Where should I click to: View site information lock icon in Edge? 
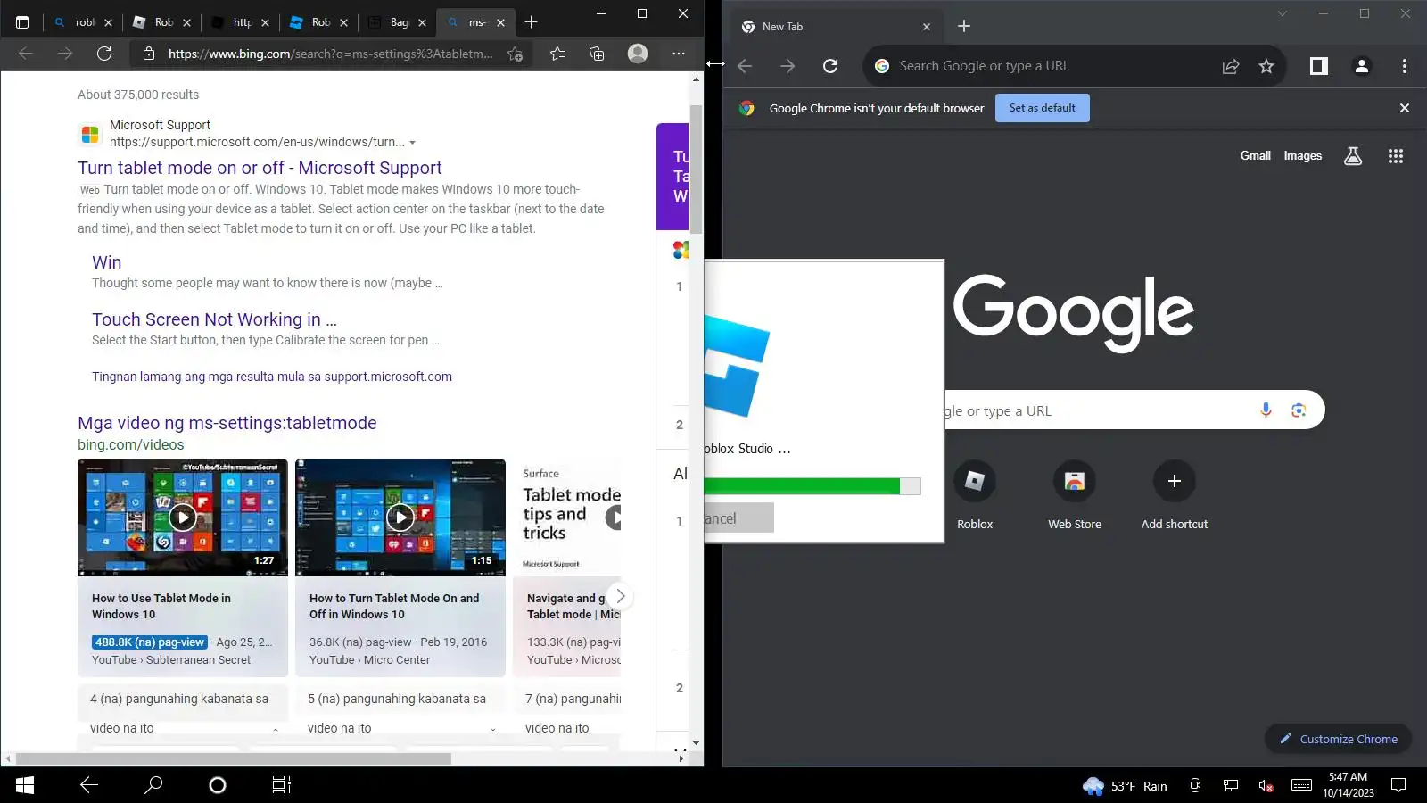click(x=149, y=54)
